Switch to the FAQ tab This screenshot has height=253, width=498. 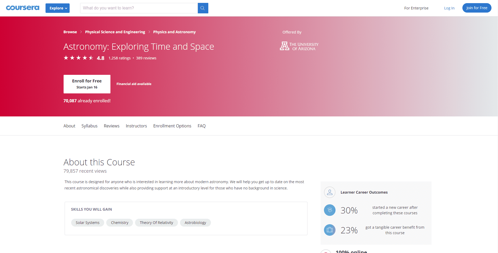point(202,126)
